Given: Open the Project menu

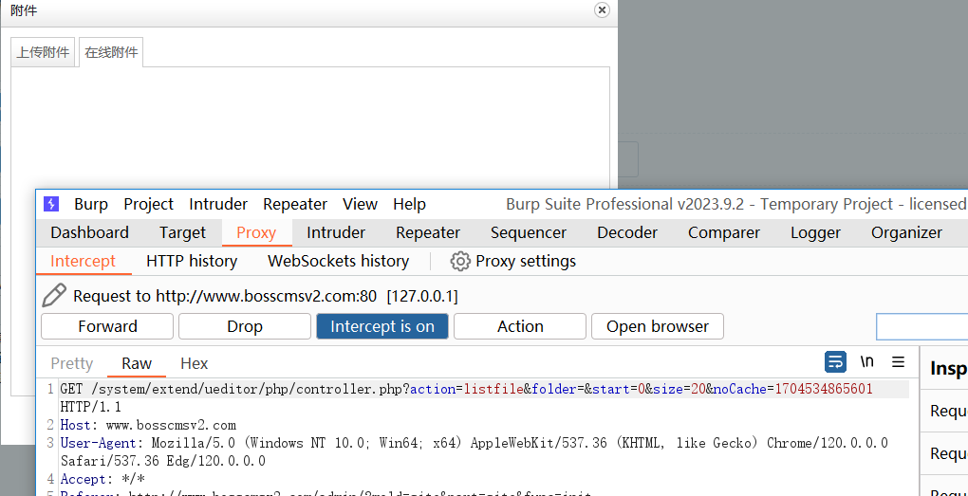Looking at the screenshot, I should click(148, 204).
